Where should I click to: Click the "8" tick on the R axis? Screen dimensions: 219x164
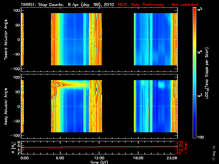click(19, 142)
